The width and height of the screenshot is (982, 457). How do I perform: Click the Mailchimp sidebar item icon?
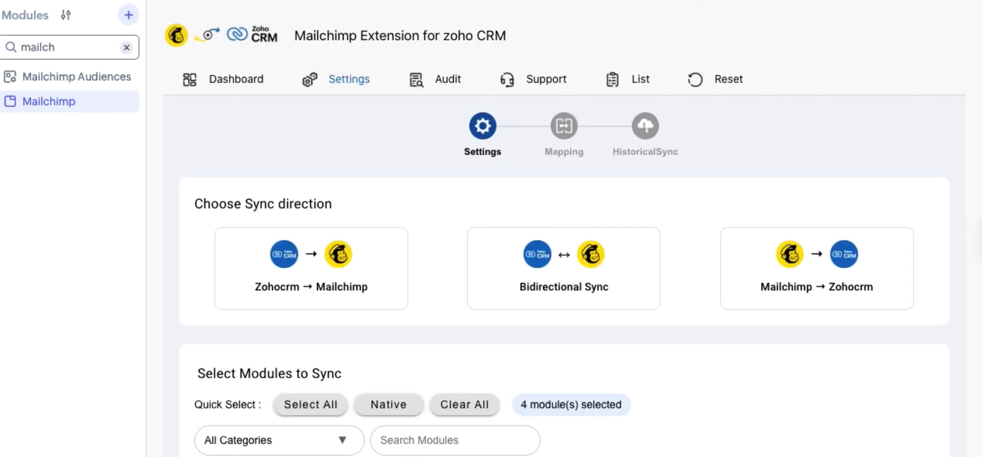click(x=10, y=101)
